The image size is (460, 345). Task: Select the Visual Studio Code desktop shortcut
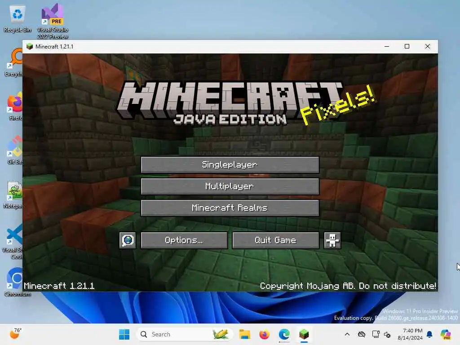[12, 241]
